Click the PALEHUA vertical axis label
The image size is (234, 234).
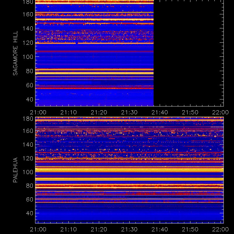pos(15,170)
